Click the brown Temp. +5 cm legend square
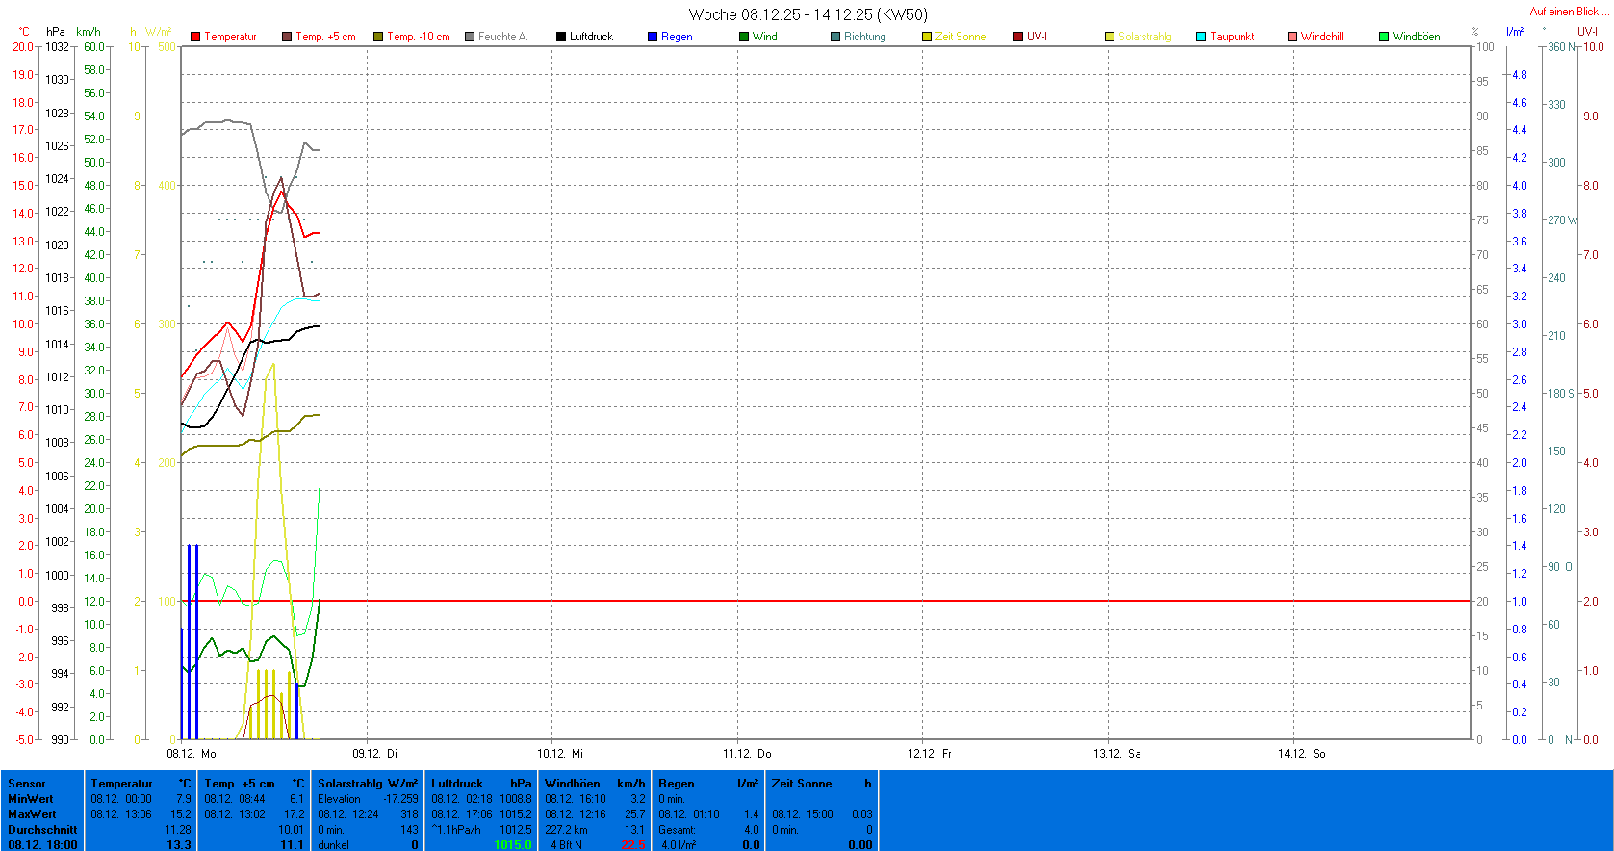Image resolution: width=1614 pixels, height=851 pixels. pos(287,37)
